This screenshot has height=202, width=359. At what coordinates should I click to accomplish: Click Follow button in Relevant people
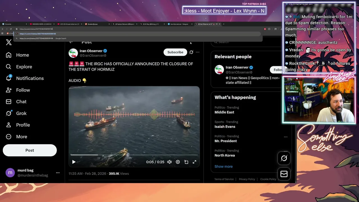(x=278, y=70)
